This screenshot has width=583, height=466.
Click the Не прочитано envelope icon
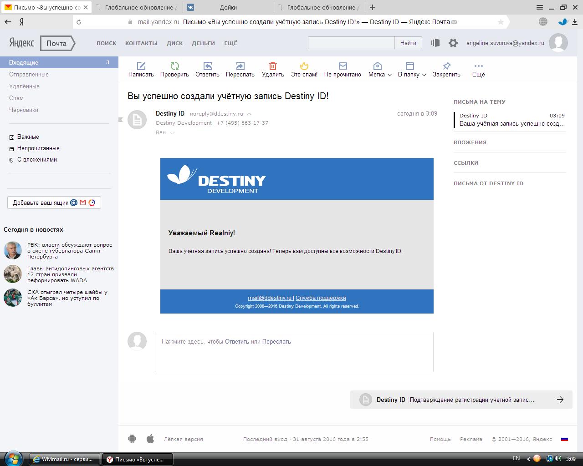[343, 66]
